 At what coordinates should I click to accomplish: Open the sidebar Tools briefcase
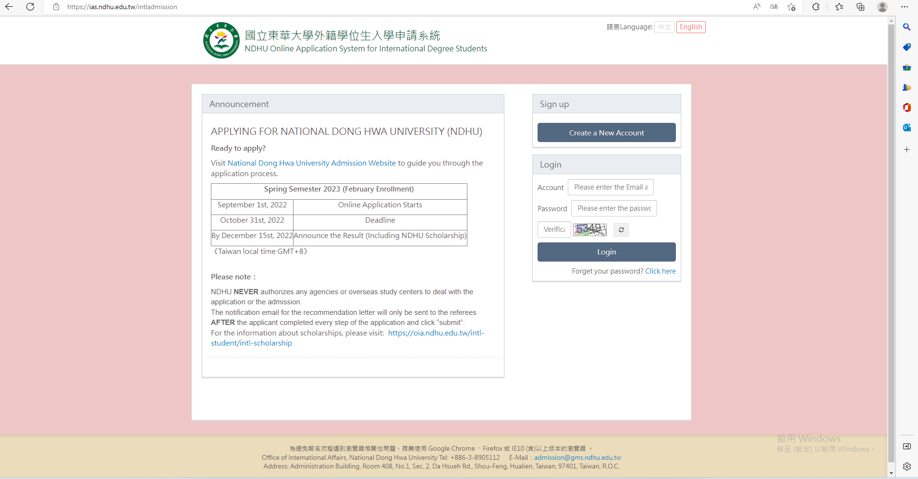pyautogui.click(x=906, y=67)
